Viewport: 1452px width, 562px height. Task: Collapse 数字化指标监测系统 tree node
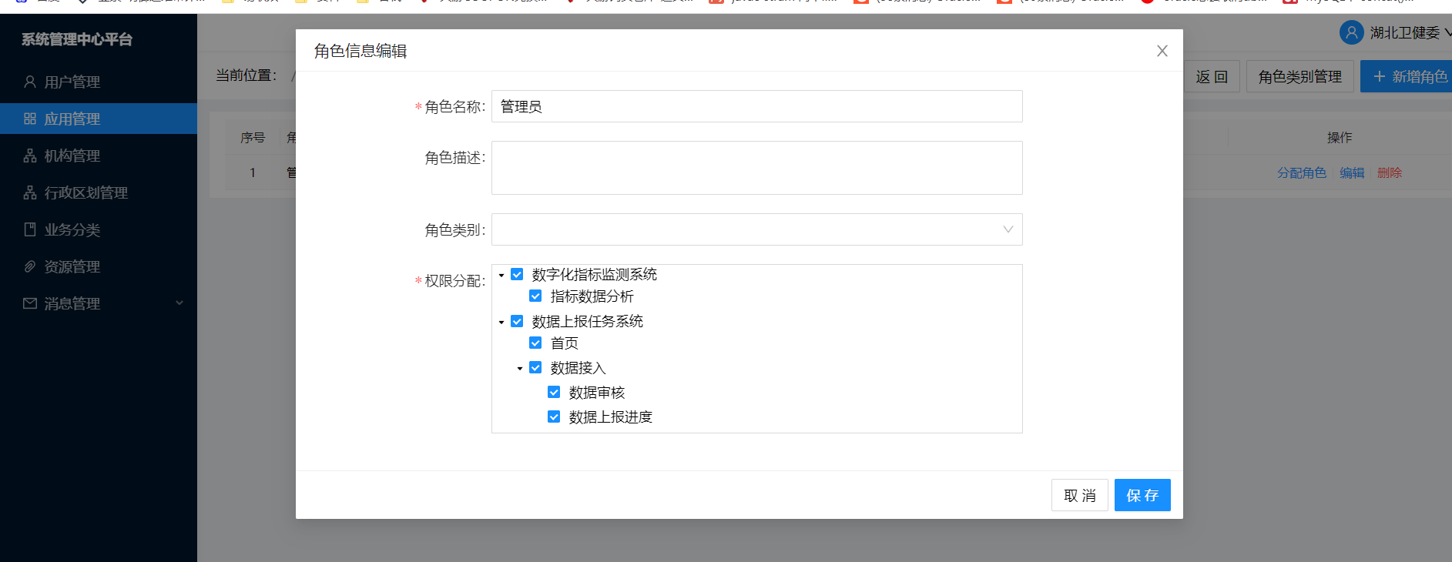tap(501, 275)
